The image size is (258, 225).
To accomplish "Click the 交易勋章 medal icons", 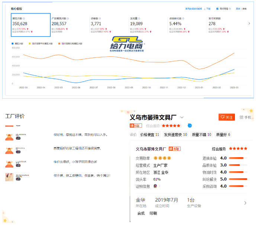I will pyautogui.click(x=160, y=158).
